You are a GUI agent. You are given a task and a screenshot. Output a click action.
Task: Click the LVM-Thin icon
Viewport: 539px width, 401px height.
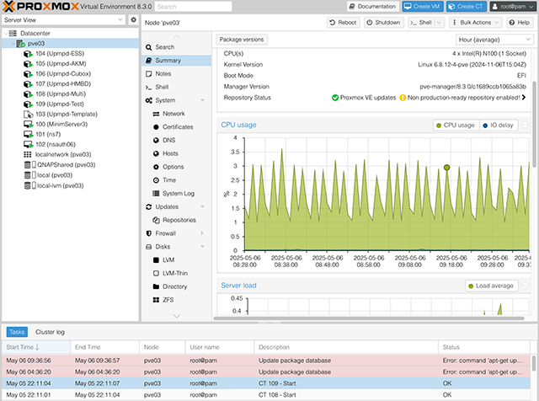pyautogui.click(x=156, y=274)
